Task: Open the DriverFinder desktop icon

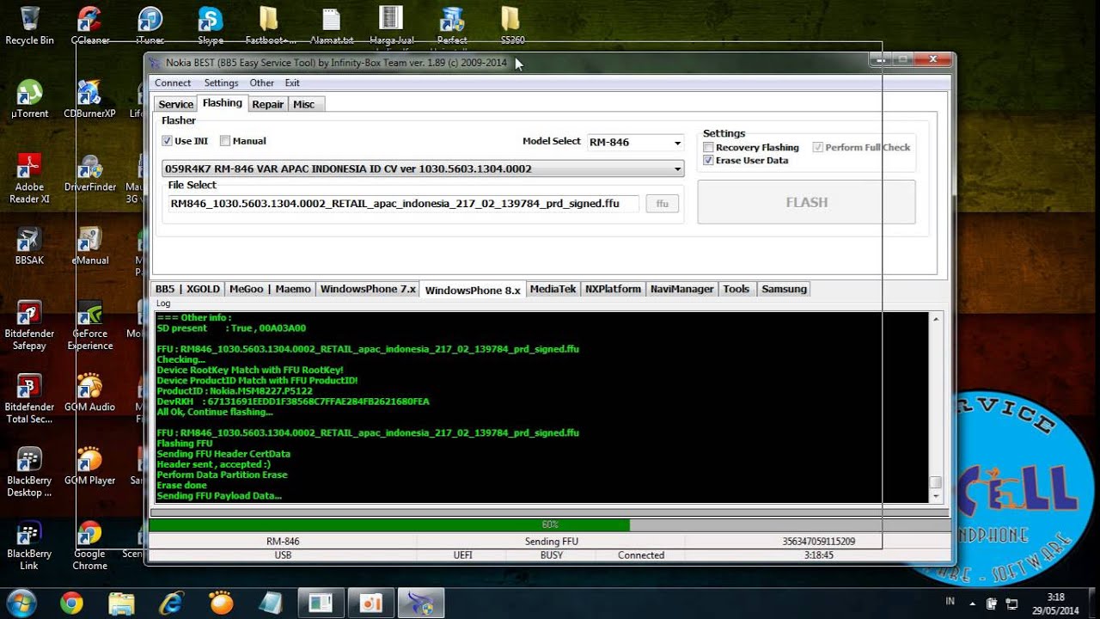Action: pyautogui.click(x=89, y=172)
